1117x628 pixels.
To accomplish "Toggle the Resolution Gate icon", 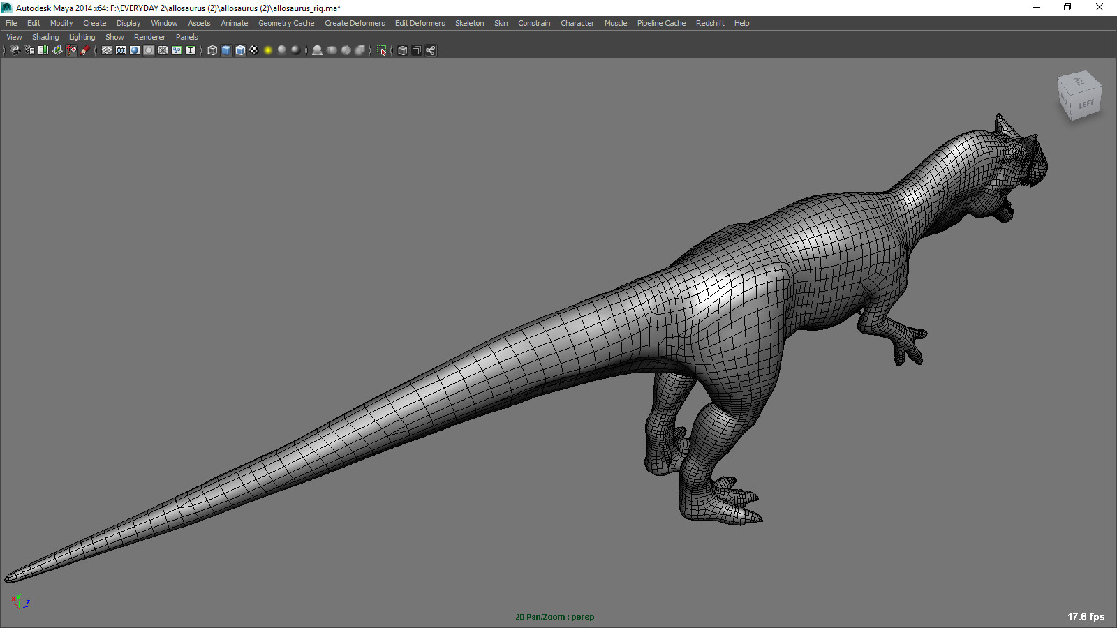I will tap(135, 50).
